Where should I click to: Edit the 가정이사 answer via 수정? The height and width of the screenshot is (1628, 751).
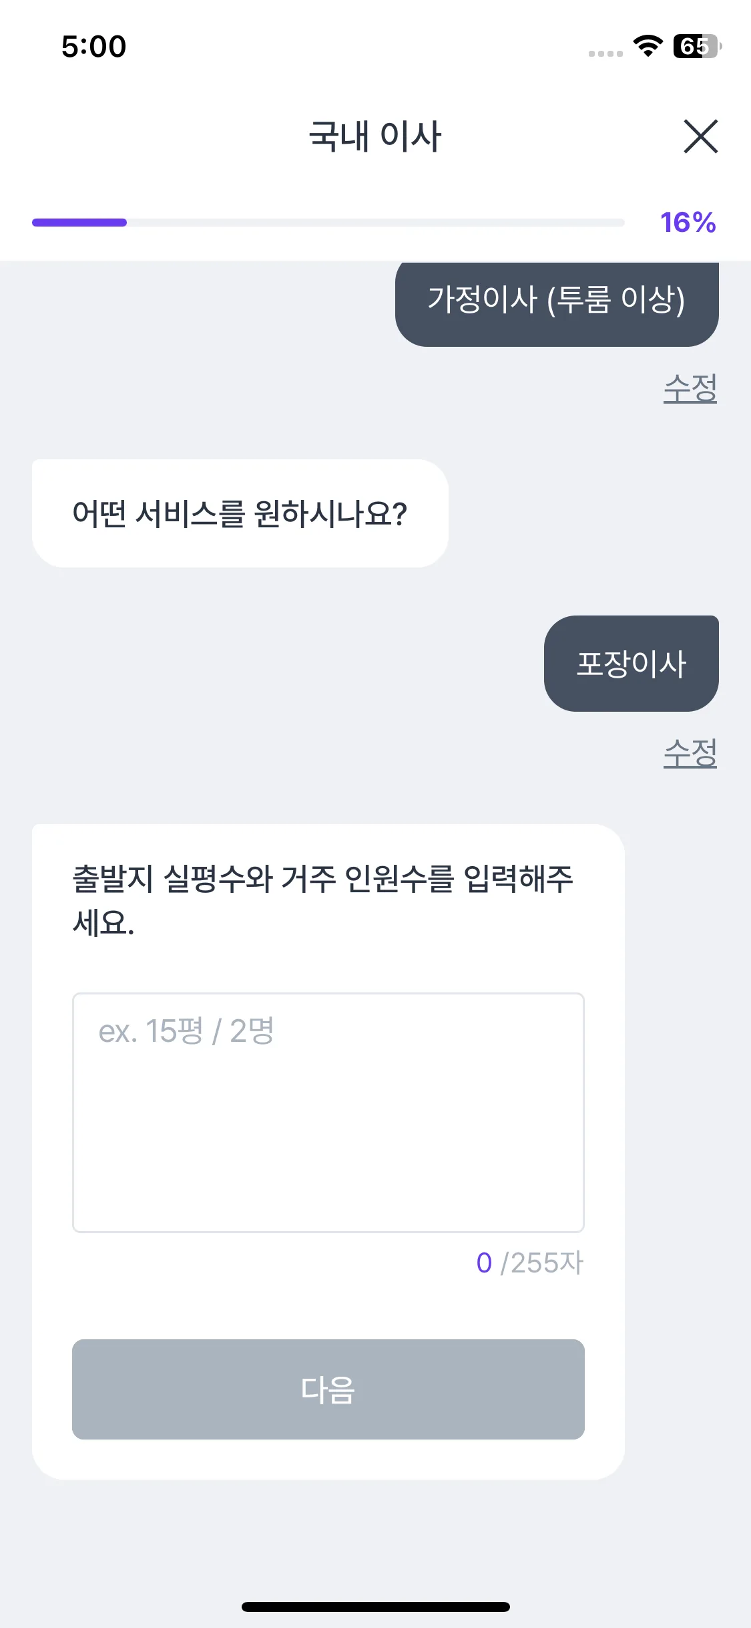[x=690, y=388]
